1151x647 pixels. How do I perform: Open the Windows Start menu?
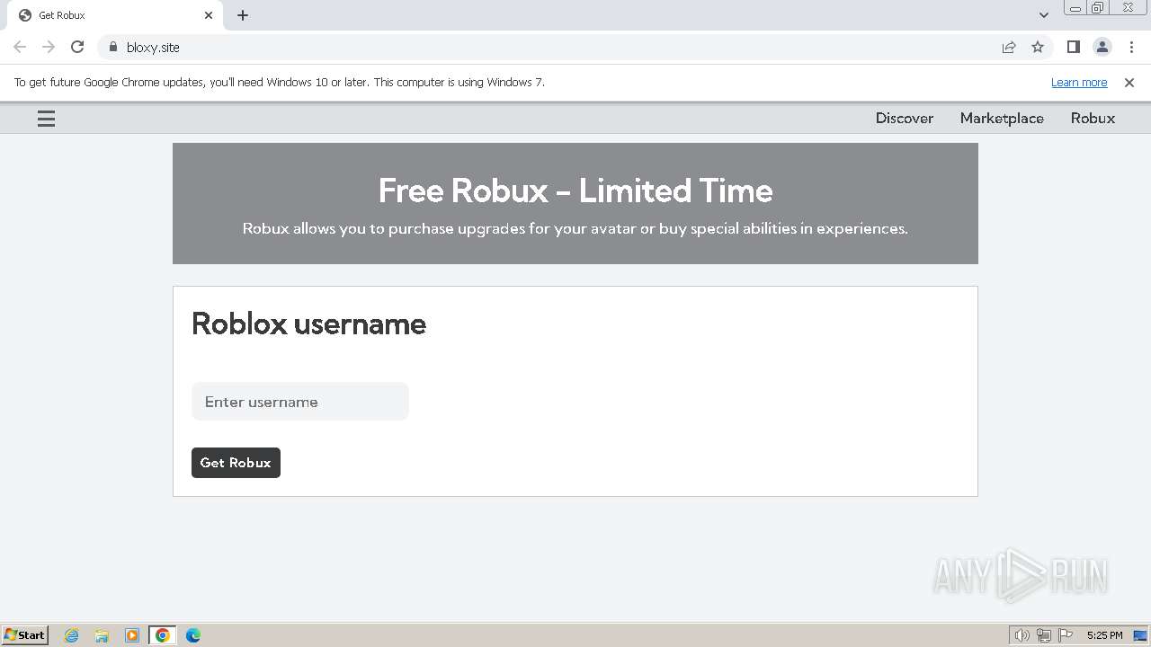[25, 634]
